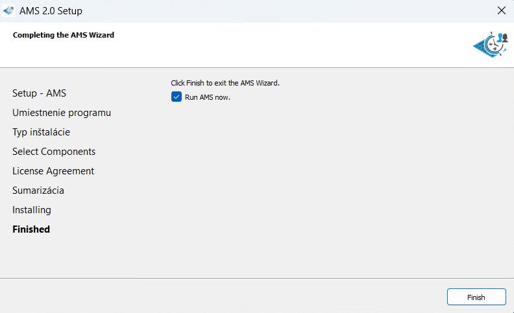514x313 pixels.
Task: Click the "Click Finish to exit" instruction text
Action: pyautogui.click(x=225, y=83)
